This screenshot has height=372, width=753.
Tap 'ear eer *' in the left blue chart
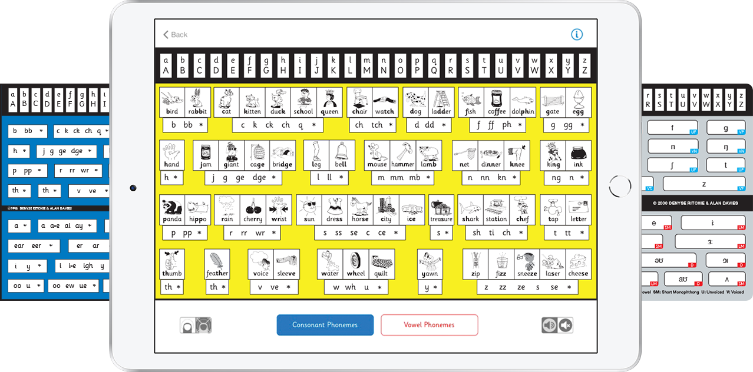click(x=34, y=245)
